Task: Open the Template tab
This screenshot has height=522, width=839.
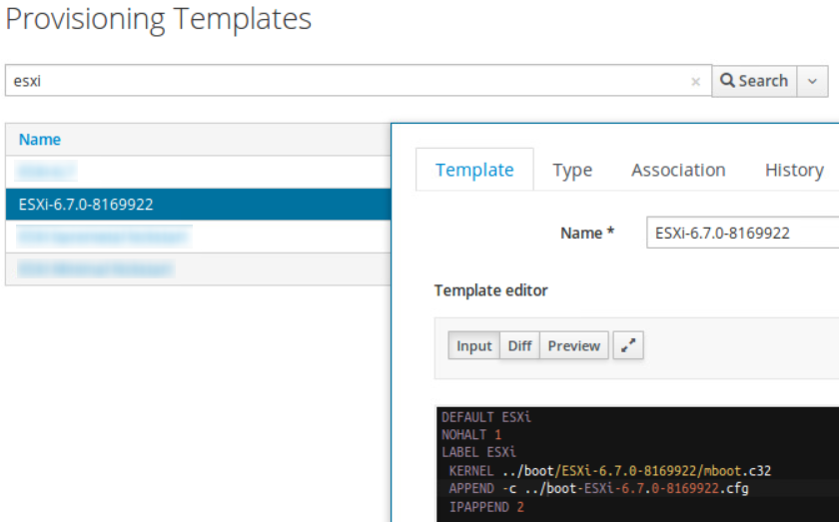Action: tap(474, 170)
